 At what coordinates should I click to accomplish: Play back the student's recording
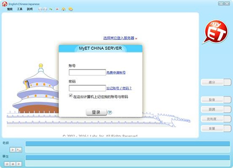pyautogui.click(x=19, y=164)
